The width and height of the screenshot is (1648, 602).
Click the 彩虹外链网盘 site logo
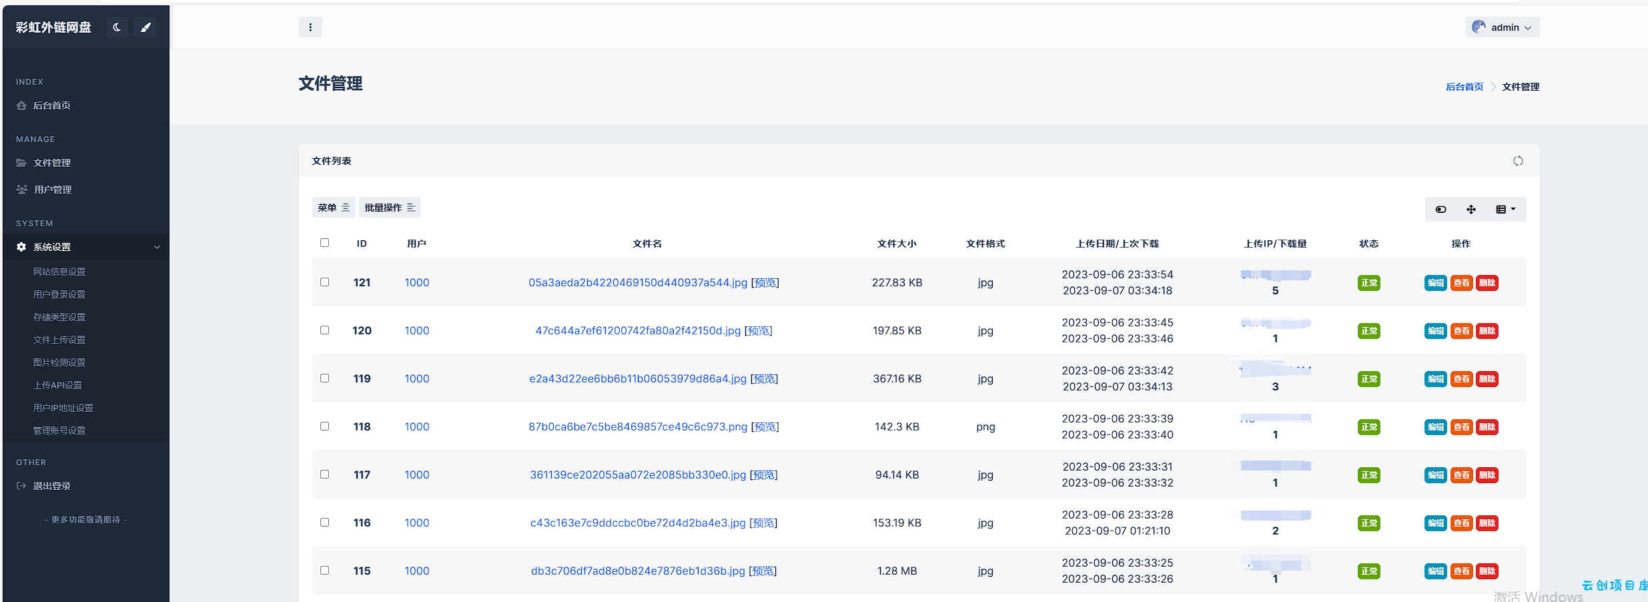53,27
